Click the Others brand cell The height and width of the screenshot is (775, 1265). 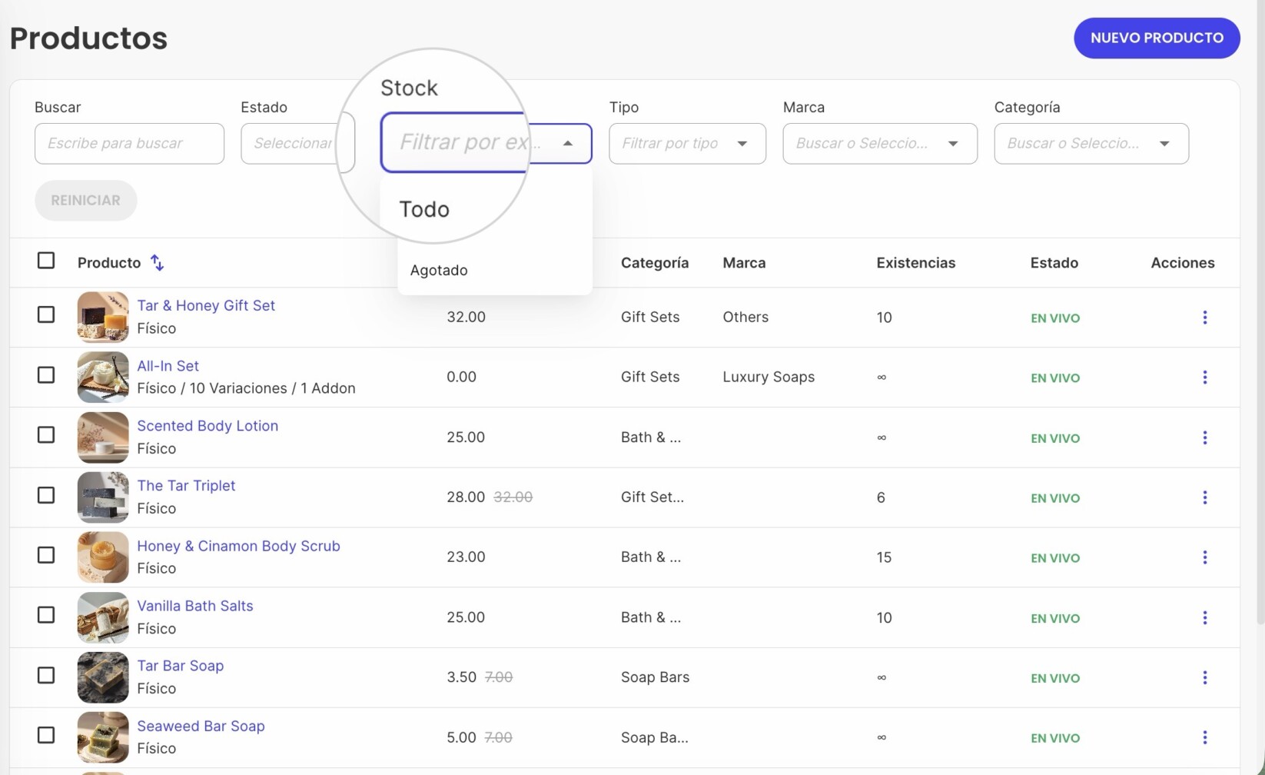745,317
